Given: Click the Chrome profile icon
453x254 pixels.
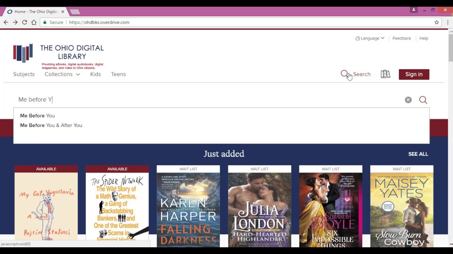Looking at the screenshot, I should [413, 10].
